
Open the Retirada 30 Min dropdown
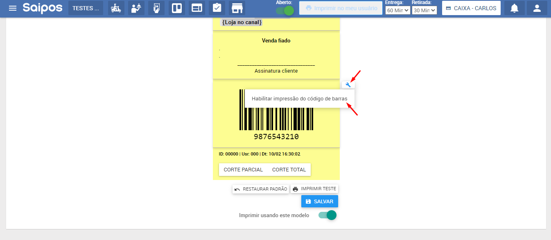click(x=424, y=10)
